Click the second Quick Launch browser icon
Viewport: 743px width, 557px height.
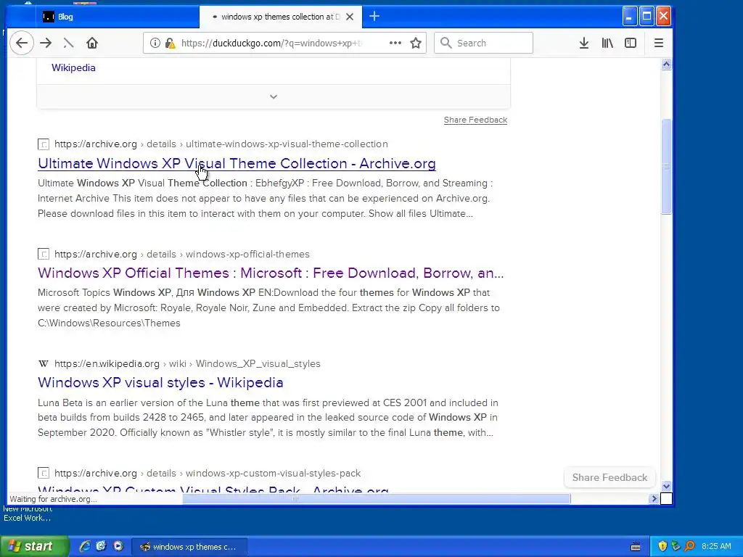tap(101, 546)
